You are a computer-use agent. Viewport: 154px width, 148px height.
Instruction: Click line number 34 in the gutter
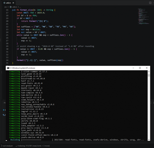(7, 60)
